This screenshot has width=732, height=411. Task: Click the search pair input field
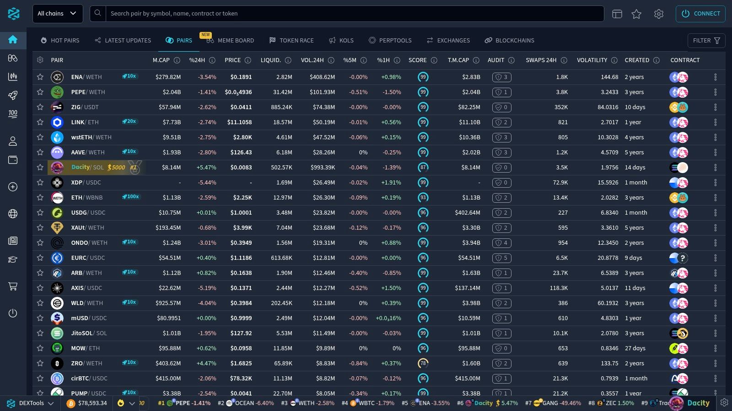(355, 14)
